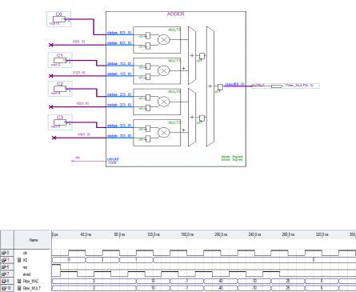Click the 280.0 ns time marker
The height and width of the screenshot is (292, 356).
[288, 234]
